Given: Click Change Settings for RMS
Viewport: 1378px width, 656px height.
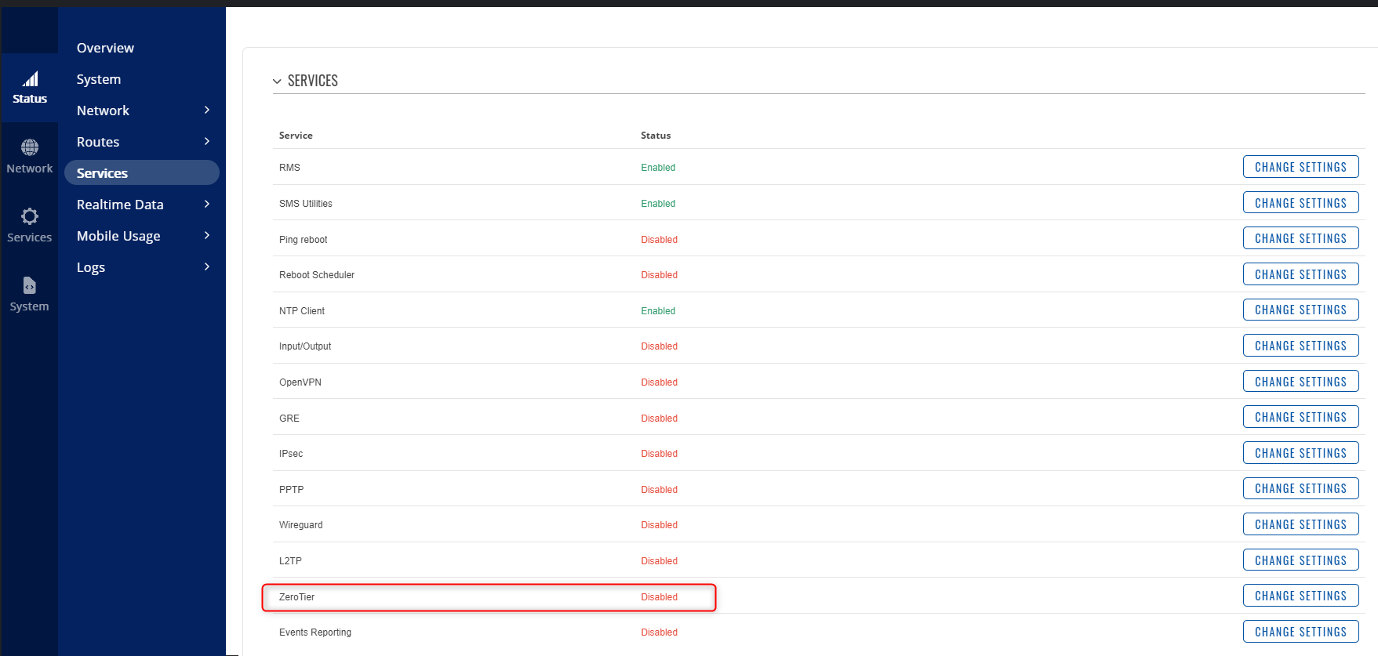Looking at the screenshot, I should point(1300,167).
